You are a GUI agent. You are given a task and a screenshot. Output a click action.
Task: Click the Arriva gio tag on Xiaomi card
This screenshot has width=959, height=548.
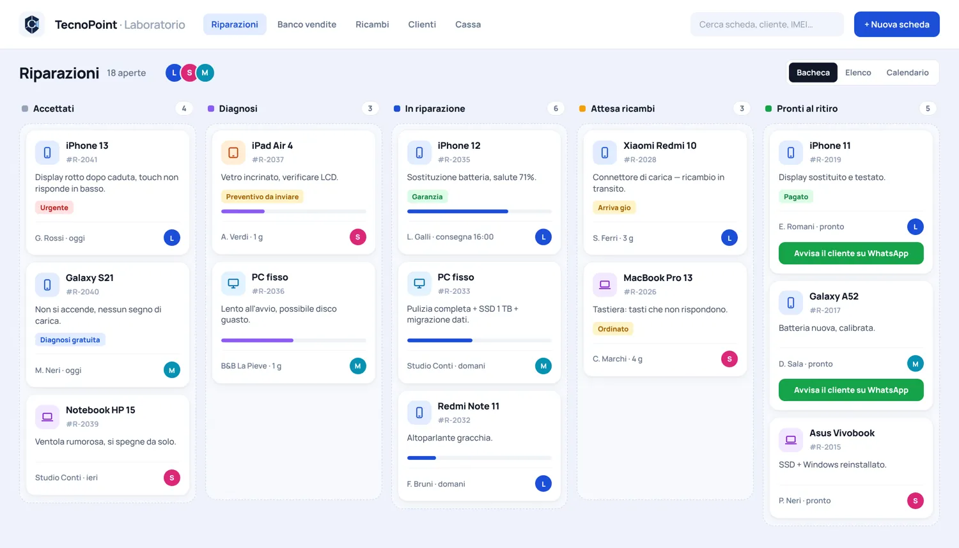pyautogui.click(x=614, y=208)
